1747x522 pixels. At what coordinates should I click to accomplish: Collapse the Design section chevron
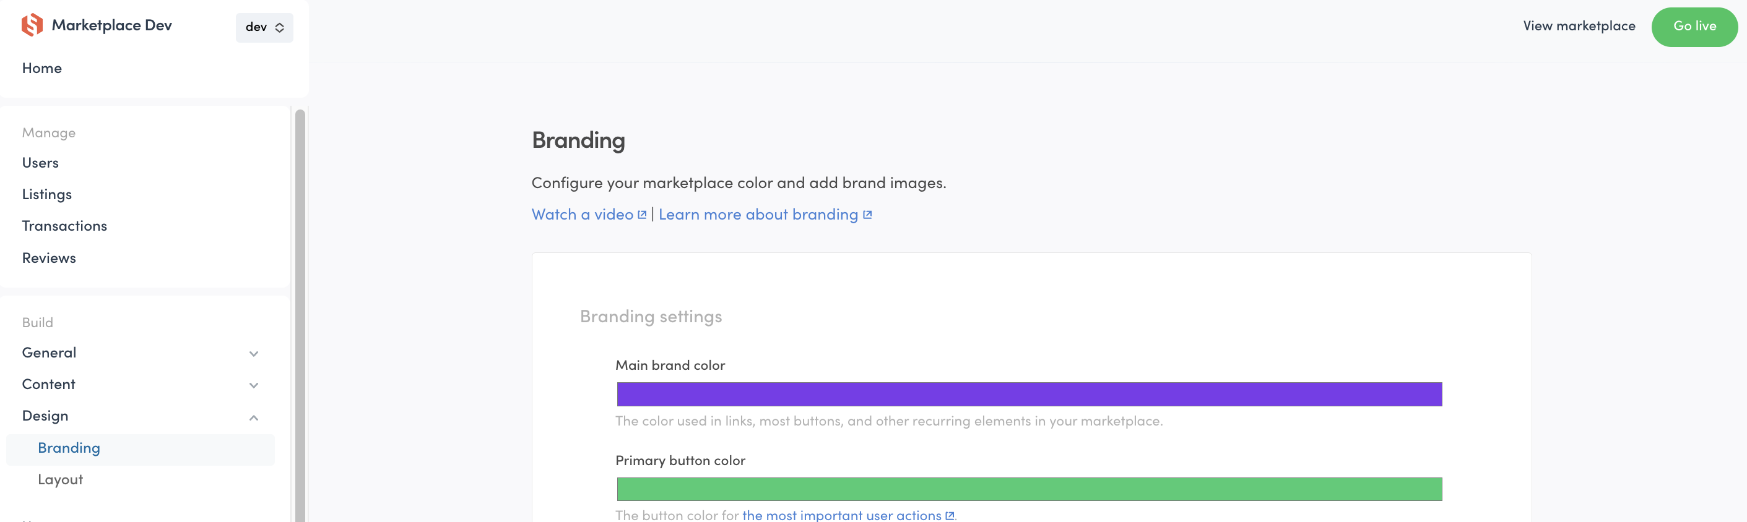click(x=254, y=417)
